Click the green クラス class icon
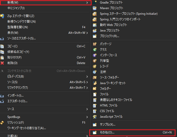The width and height of the screenshot is (177, 137). tap(95, 50)
